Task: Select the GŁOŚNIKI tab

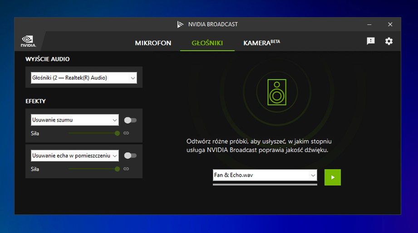Action: pyautogui.click(x=207, y=43)
